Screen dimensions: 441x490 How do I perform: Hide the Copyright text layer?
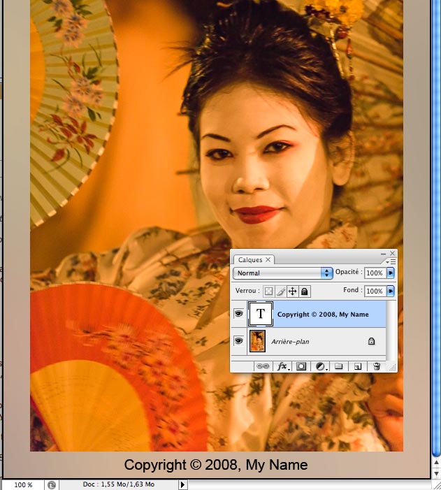[239, 315]
